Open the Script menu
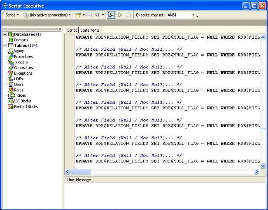The image size is (268, 210). click(x=12, y=15)
